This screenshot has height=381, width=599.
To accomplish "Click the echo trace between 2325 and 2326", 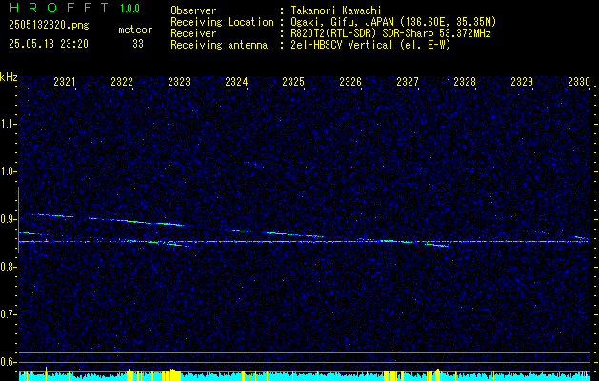I will tap(293, 234).
